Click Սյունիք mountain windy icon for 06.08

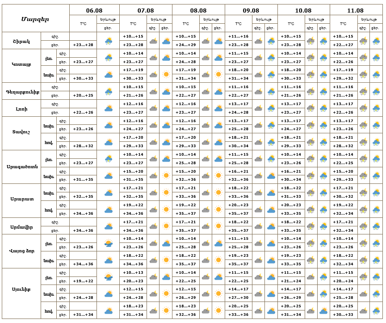point(108,277)
